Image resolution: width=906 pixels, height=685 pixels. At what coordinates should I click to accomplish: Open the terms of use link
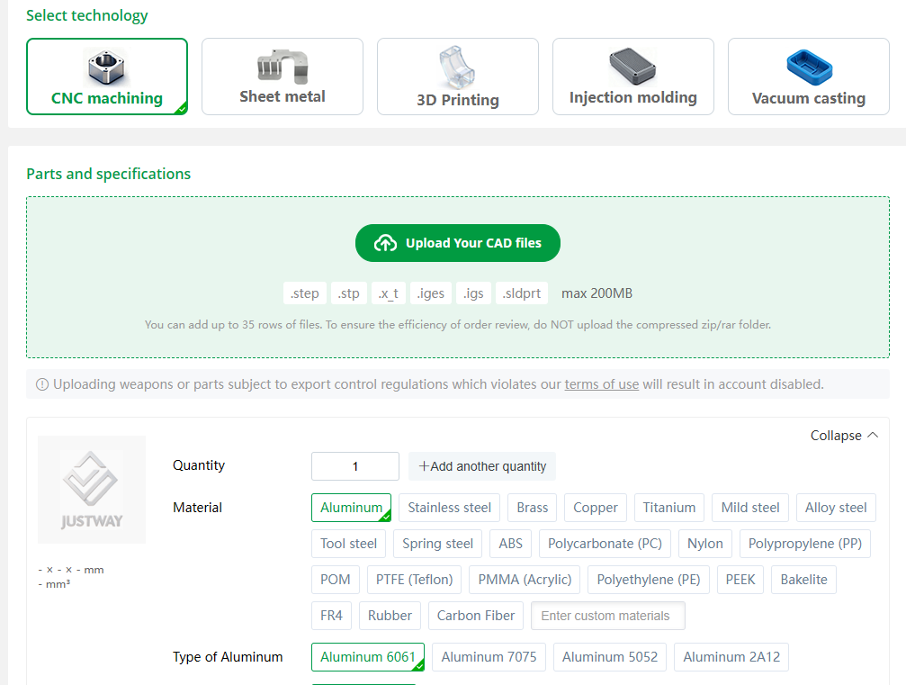pyautogui.click(x=601, y=384)
